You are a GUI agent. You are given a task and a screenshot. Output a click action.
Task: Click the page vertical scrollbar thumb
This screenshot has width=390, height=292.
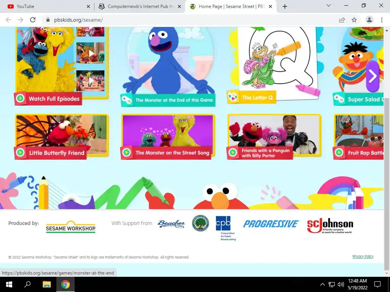pos(387,184)
